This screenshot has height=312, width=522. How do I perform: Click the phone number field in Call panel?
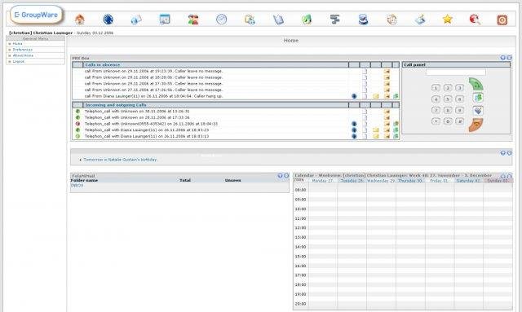[456, 73]
